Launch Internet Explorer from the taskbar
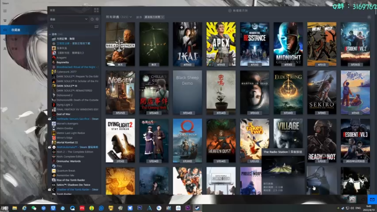 pos(25,208)
